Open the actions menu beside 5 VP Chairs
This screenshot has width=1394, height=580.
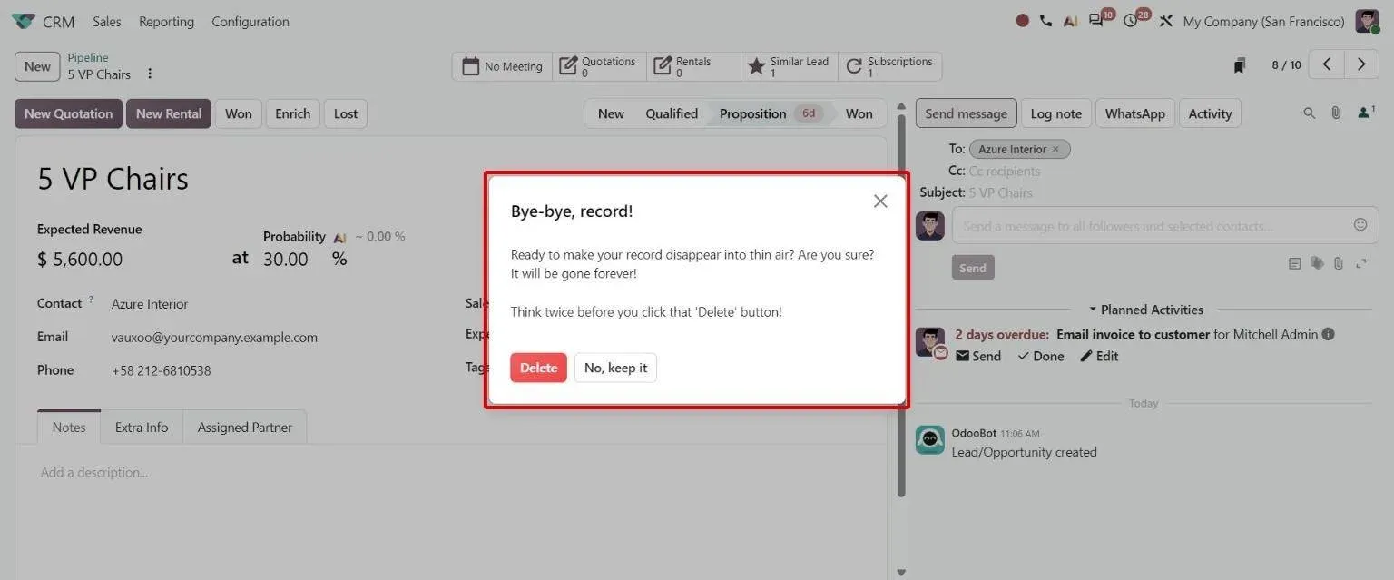(150, 74)
